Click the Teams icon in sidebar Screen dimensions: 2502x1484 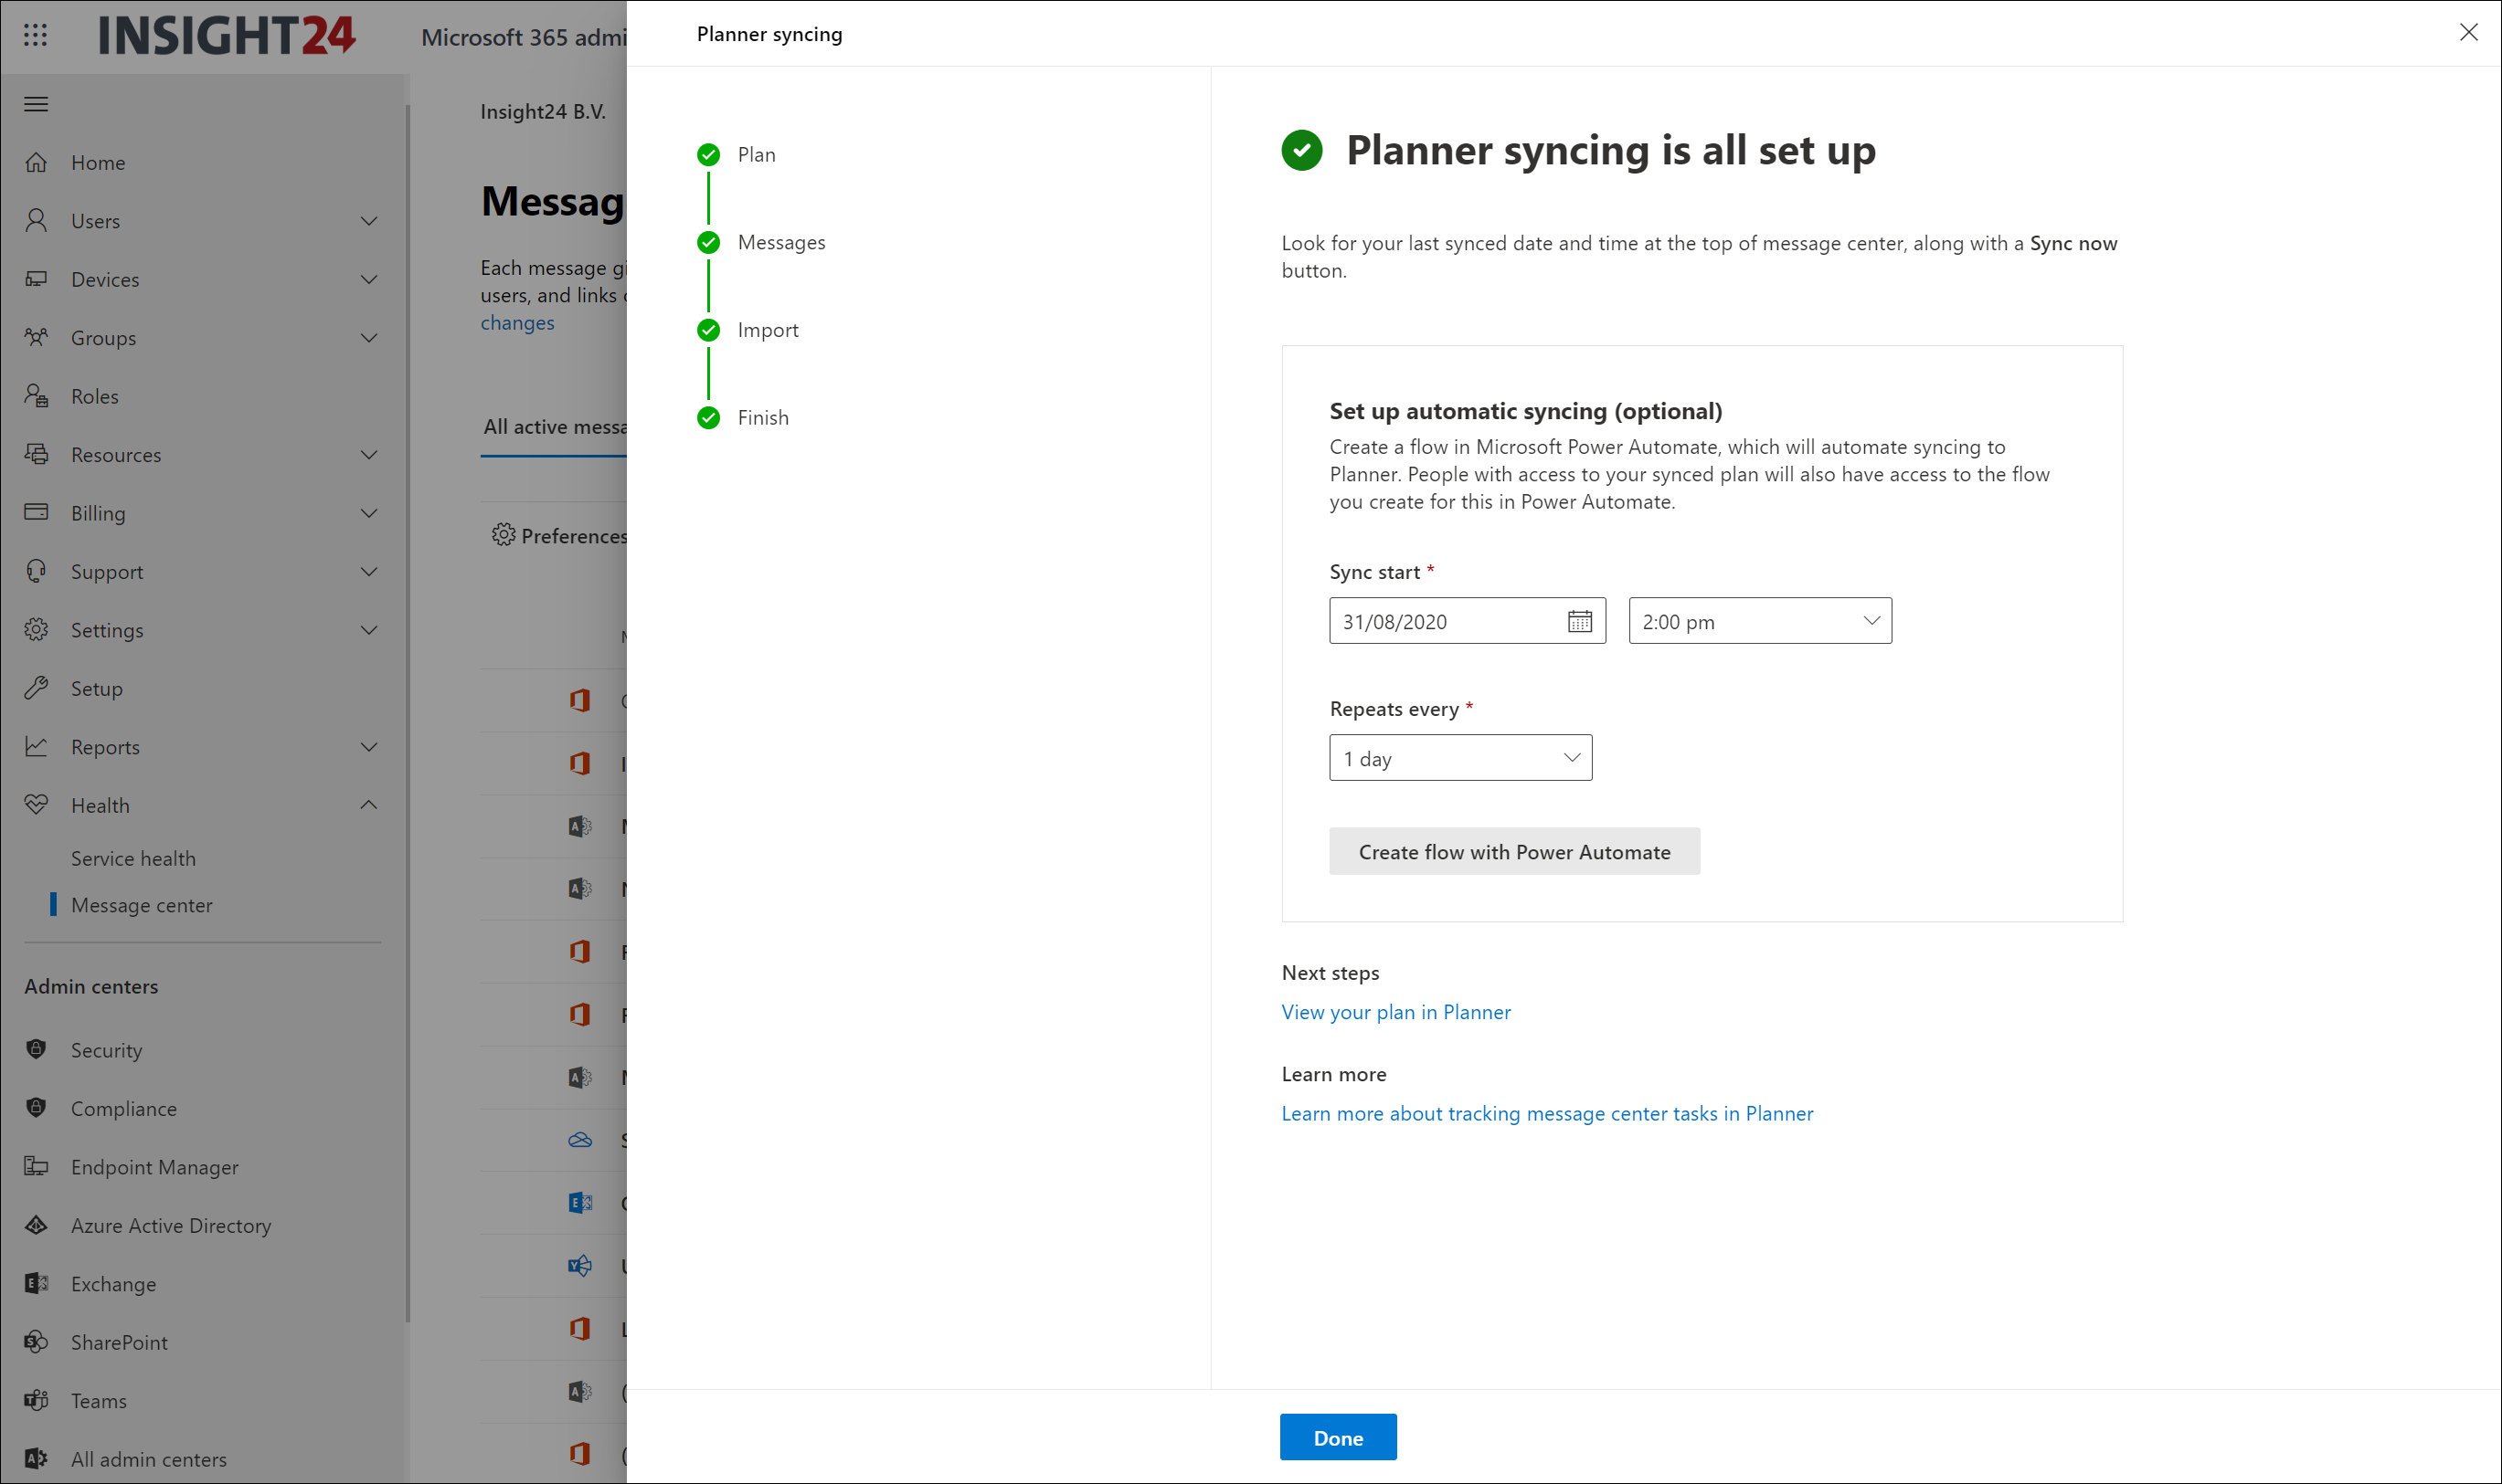coord(36,1400)
